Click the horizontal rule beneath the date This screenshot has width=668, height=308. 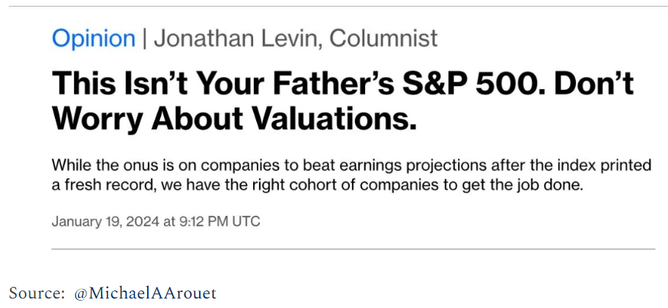click(353, 249)
